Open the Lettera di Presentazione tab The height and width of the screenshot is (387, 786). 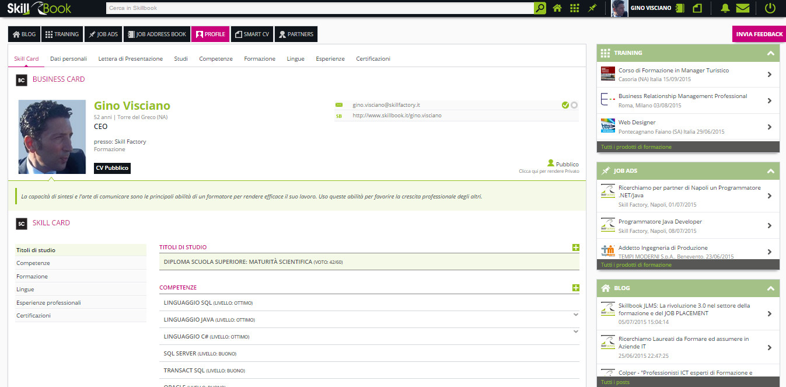[131, 59]
